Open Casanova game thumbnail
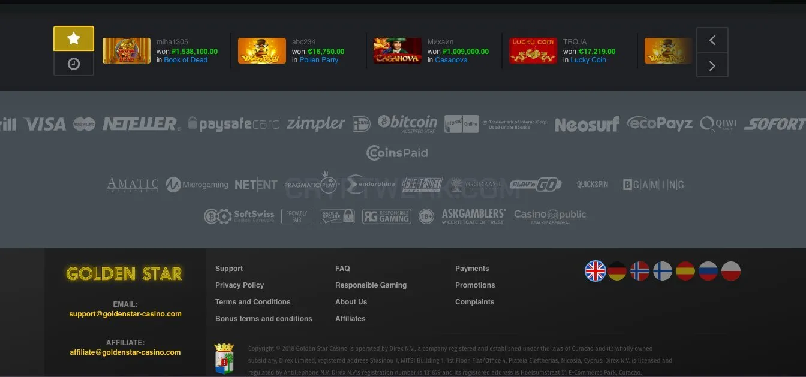Screen dimensions: 806x377 398,51
